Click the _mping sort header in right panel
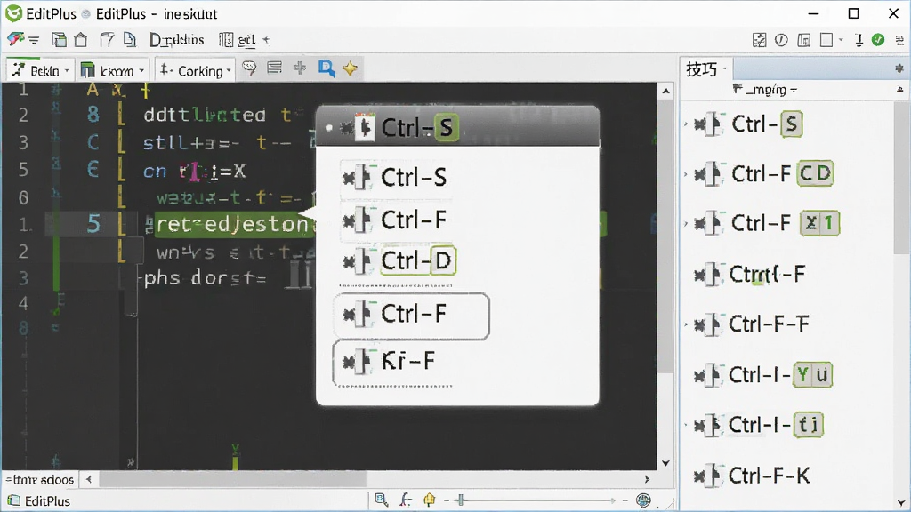This screenshot has width=911, height=512. (x=764, y=90)
